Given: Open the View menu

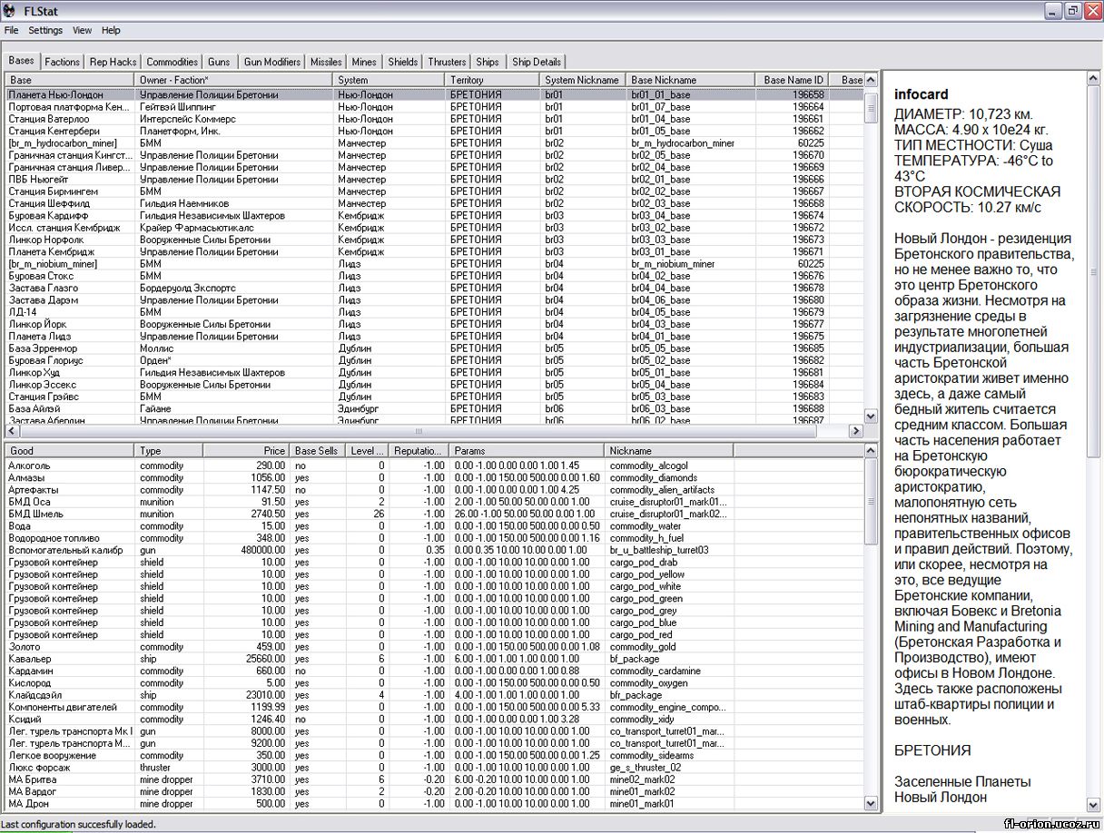Looking at the screenshot, I should [82, 30].
